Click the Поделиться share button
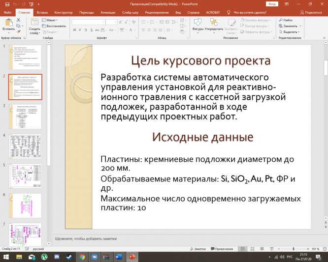328x262 pixels. click(x=310, y=12)
